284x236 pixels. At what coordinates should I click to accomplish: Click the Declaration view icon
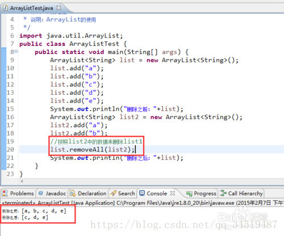coord(73,193)
